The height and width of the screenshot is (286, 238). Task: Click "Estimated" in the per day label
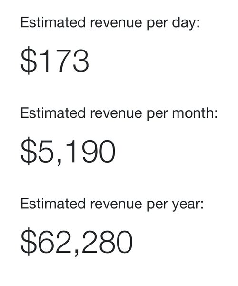click(53, 22)
